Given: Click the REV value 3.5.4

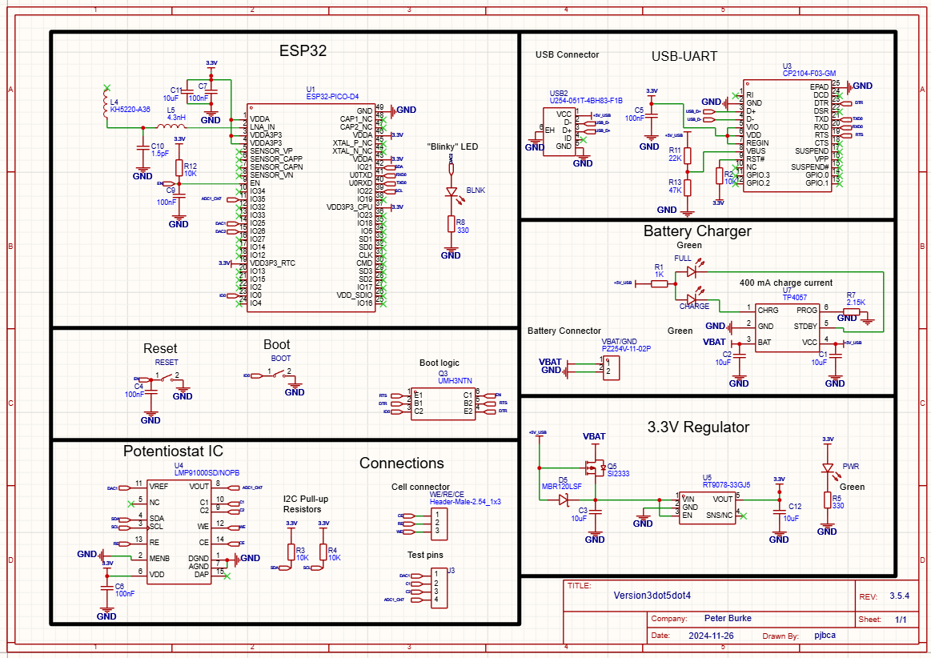Looking at the screenshot, I should click(899, 596).
